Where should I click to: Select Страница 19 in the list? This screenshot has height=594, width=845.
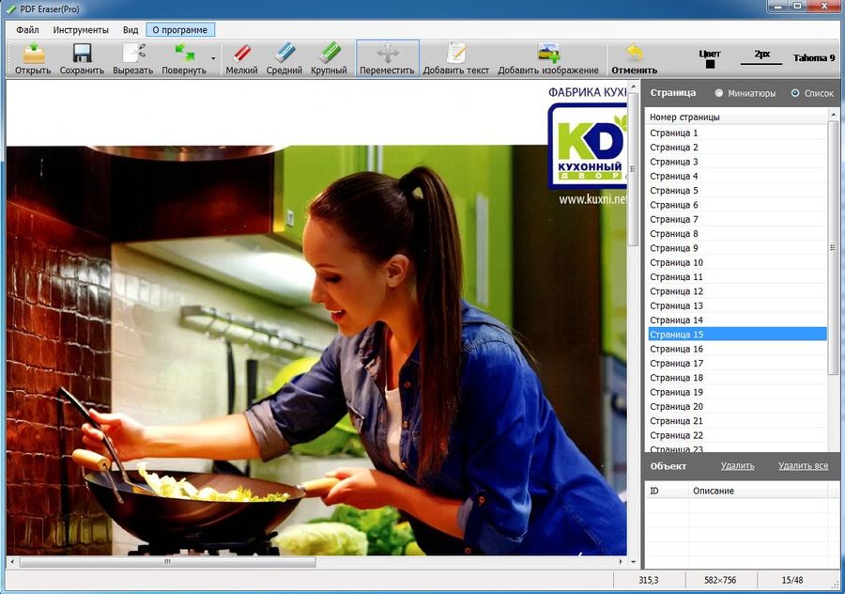tap(736, 392)
